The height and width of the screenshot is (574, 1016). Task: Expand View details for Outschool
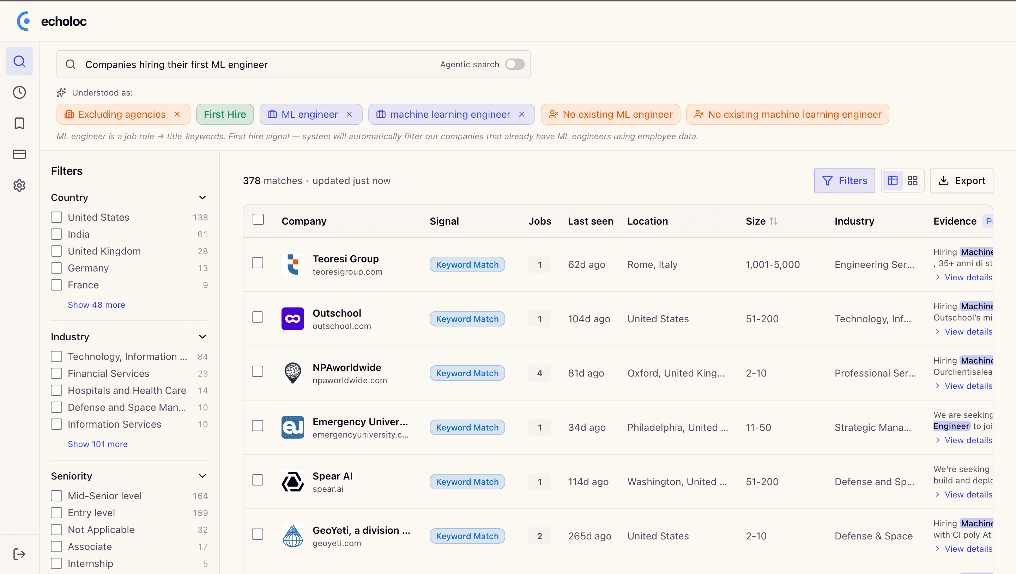[964, 331]
